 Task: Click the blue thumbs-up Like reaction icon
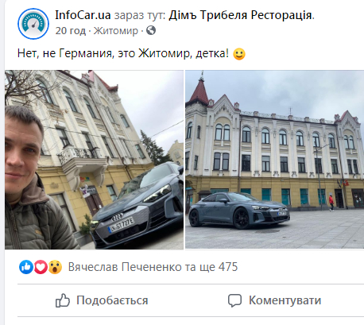[26, 267]
